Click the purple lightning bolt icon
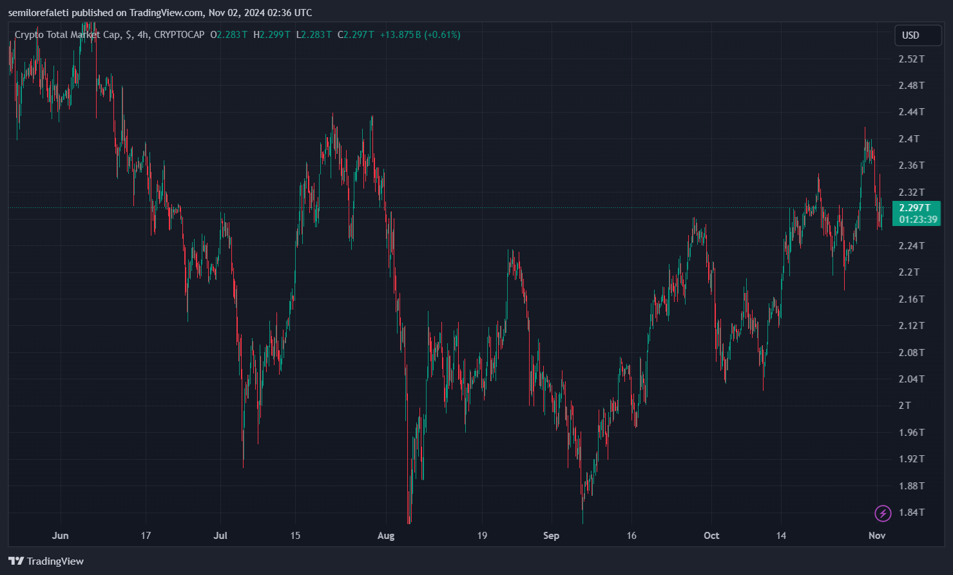The image size is (953, 575). tap(883, 513)
